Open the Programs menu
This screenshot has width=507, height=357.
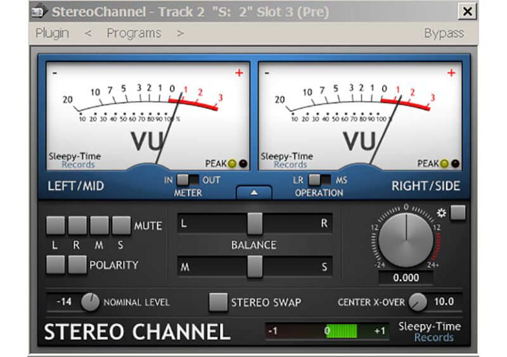coord(134,34)
